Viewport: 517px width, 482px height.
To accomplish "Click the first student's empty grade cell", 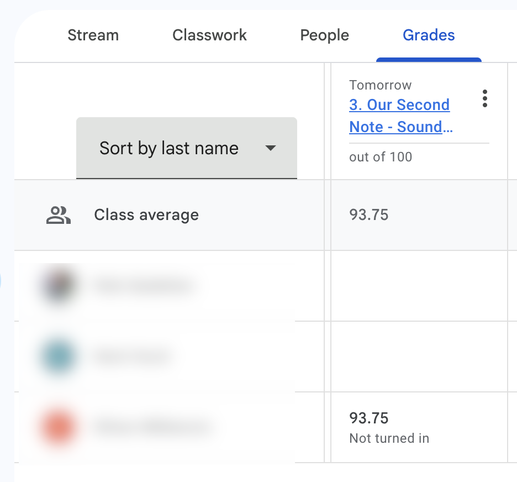I will pos(419,286).
